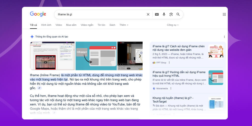Select the 'Tất cả' tab
Viewport: 252px width, 126px height.
coord(34,25)
